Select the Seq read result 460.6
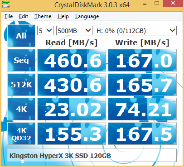This screenshot has height=167, width=184. 72,60
